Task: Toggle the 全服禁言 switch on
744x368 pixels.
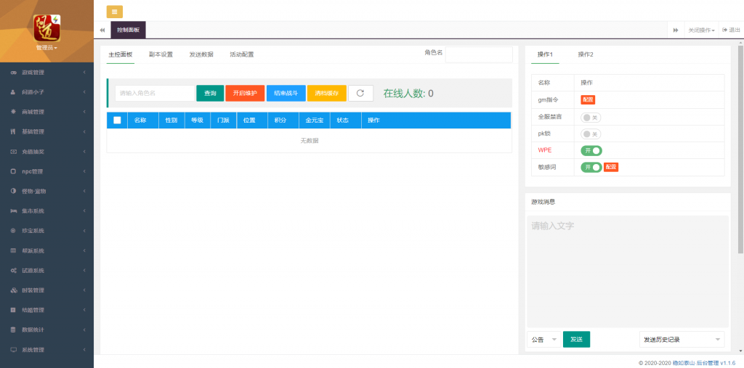Action: point(591,117)
